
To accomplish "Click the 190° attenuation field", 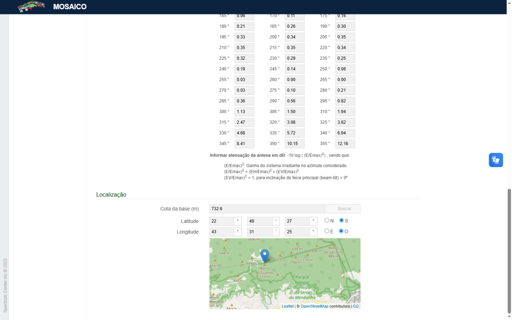I will click(345, 26).
